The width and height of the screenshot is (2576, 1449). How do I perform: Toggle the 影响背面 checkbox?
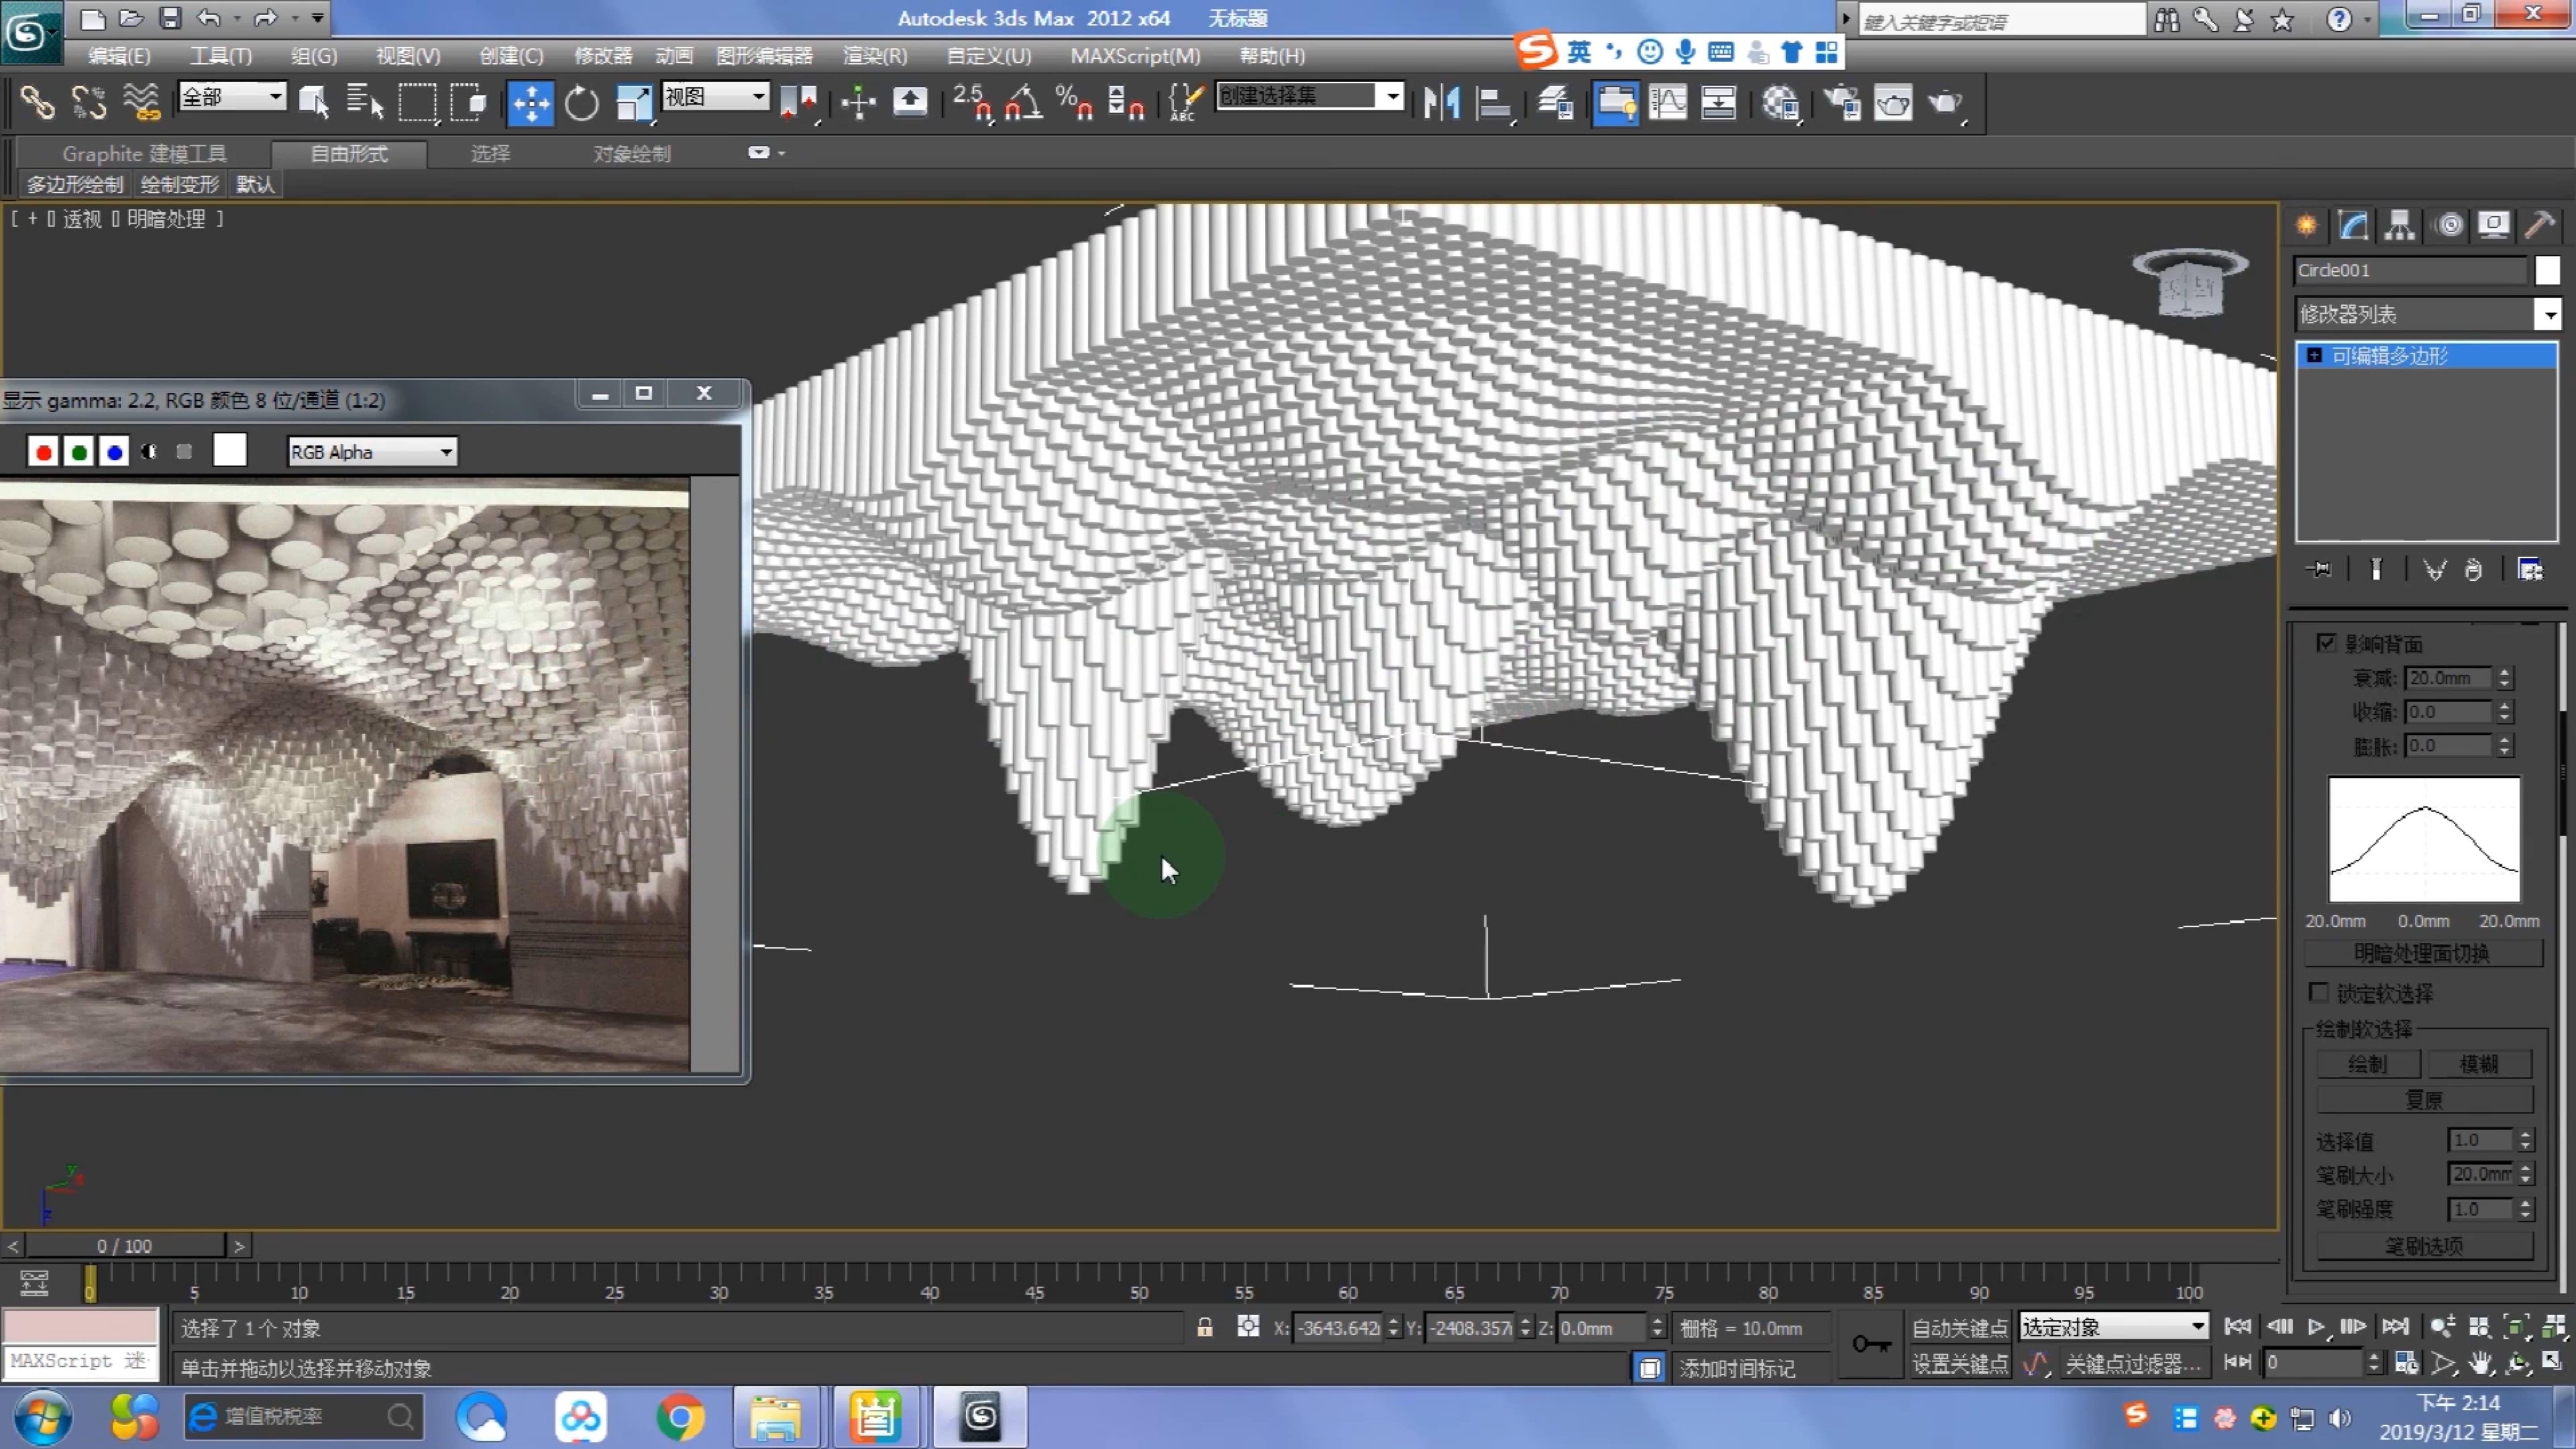(x=2326, y=643)
